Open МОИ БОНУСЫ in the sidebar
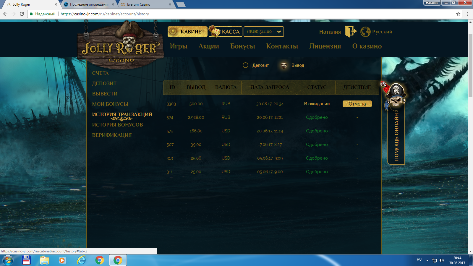Viewport: 473px width, 266px height. pyautogui.click(x=110, y=104)
